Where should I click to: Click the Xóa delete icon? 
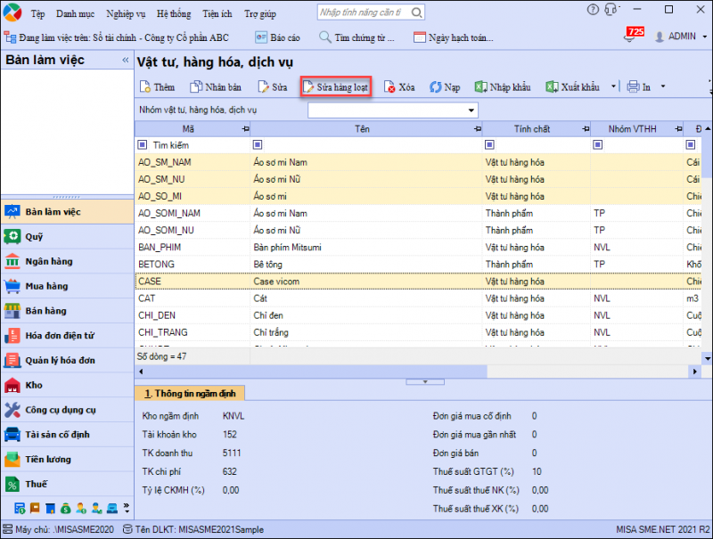coord(389,87)
